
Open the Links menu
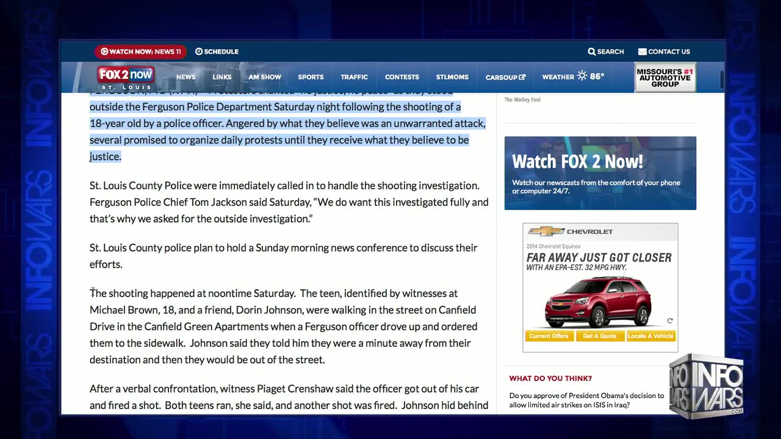222,77
